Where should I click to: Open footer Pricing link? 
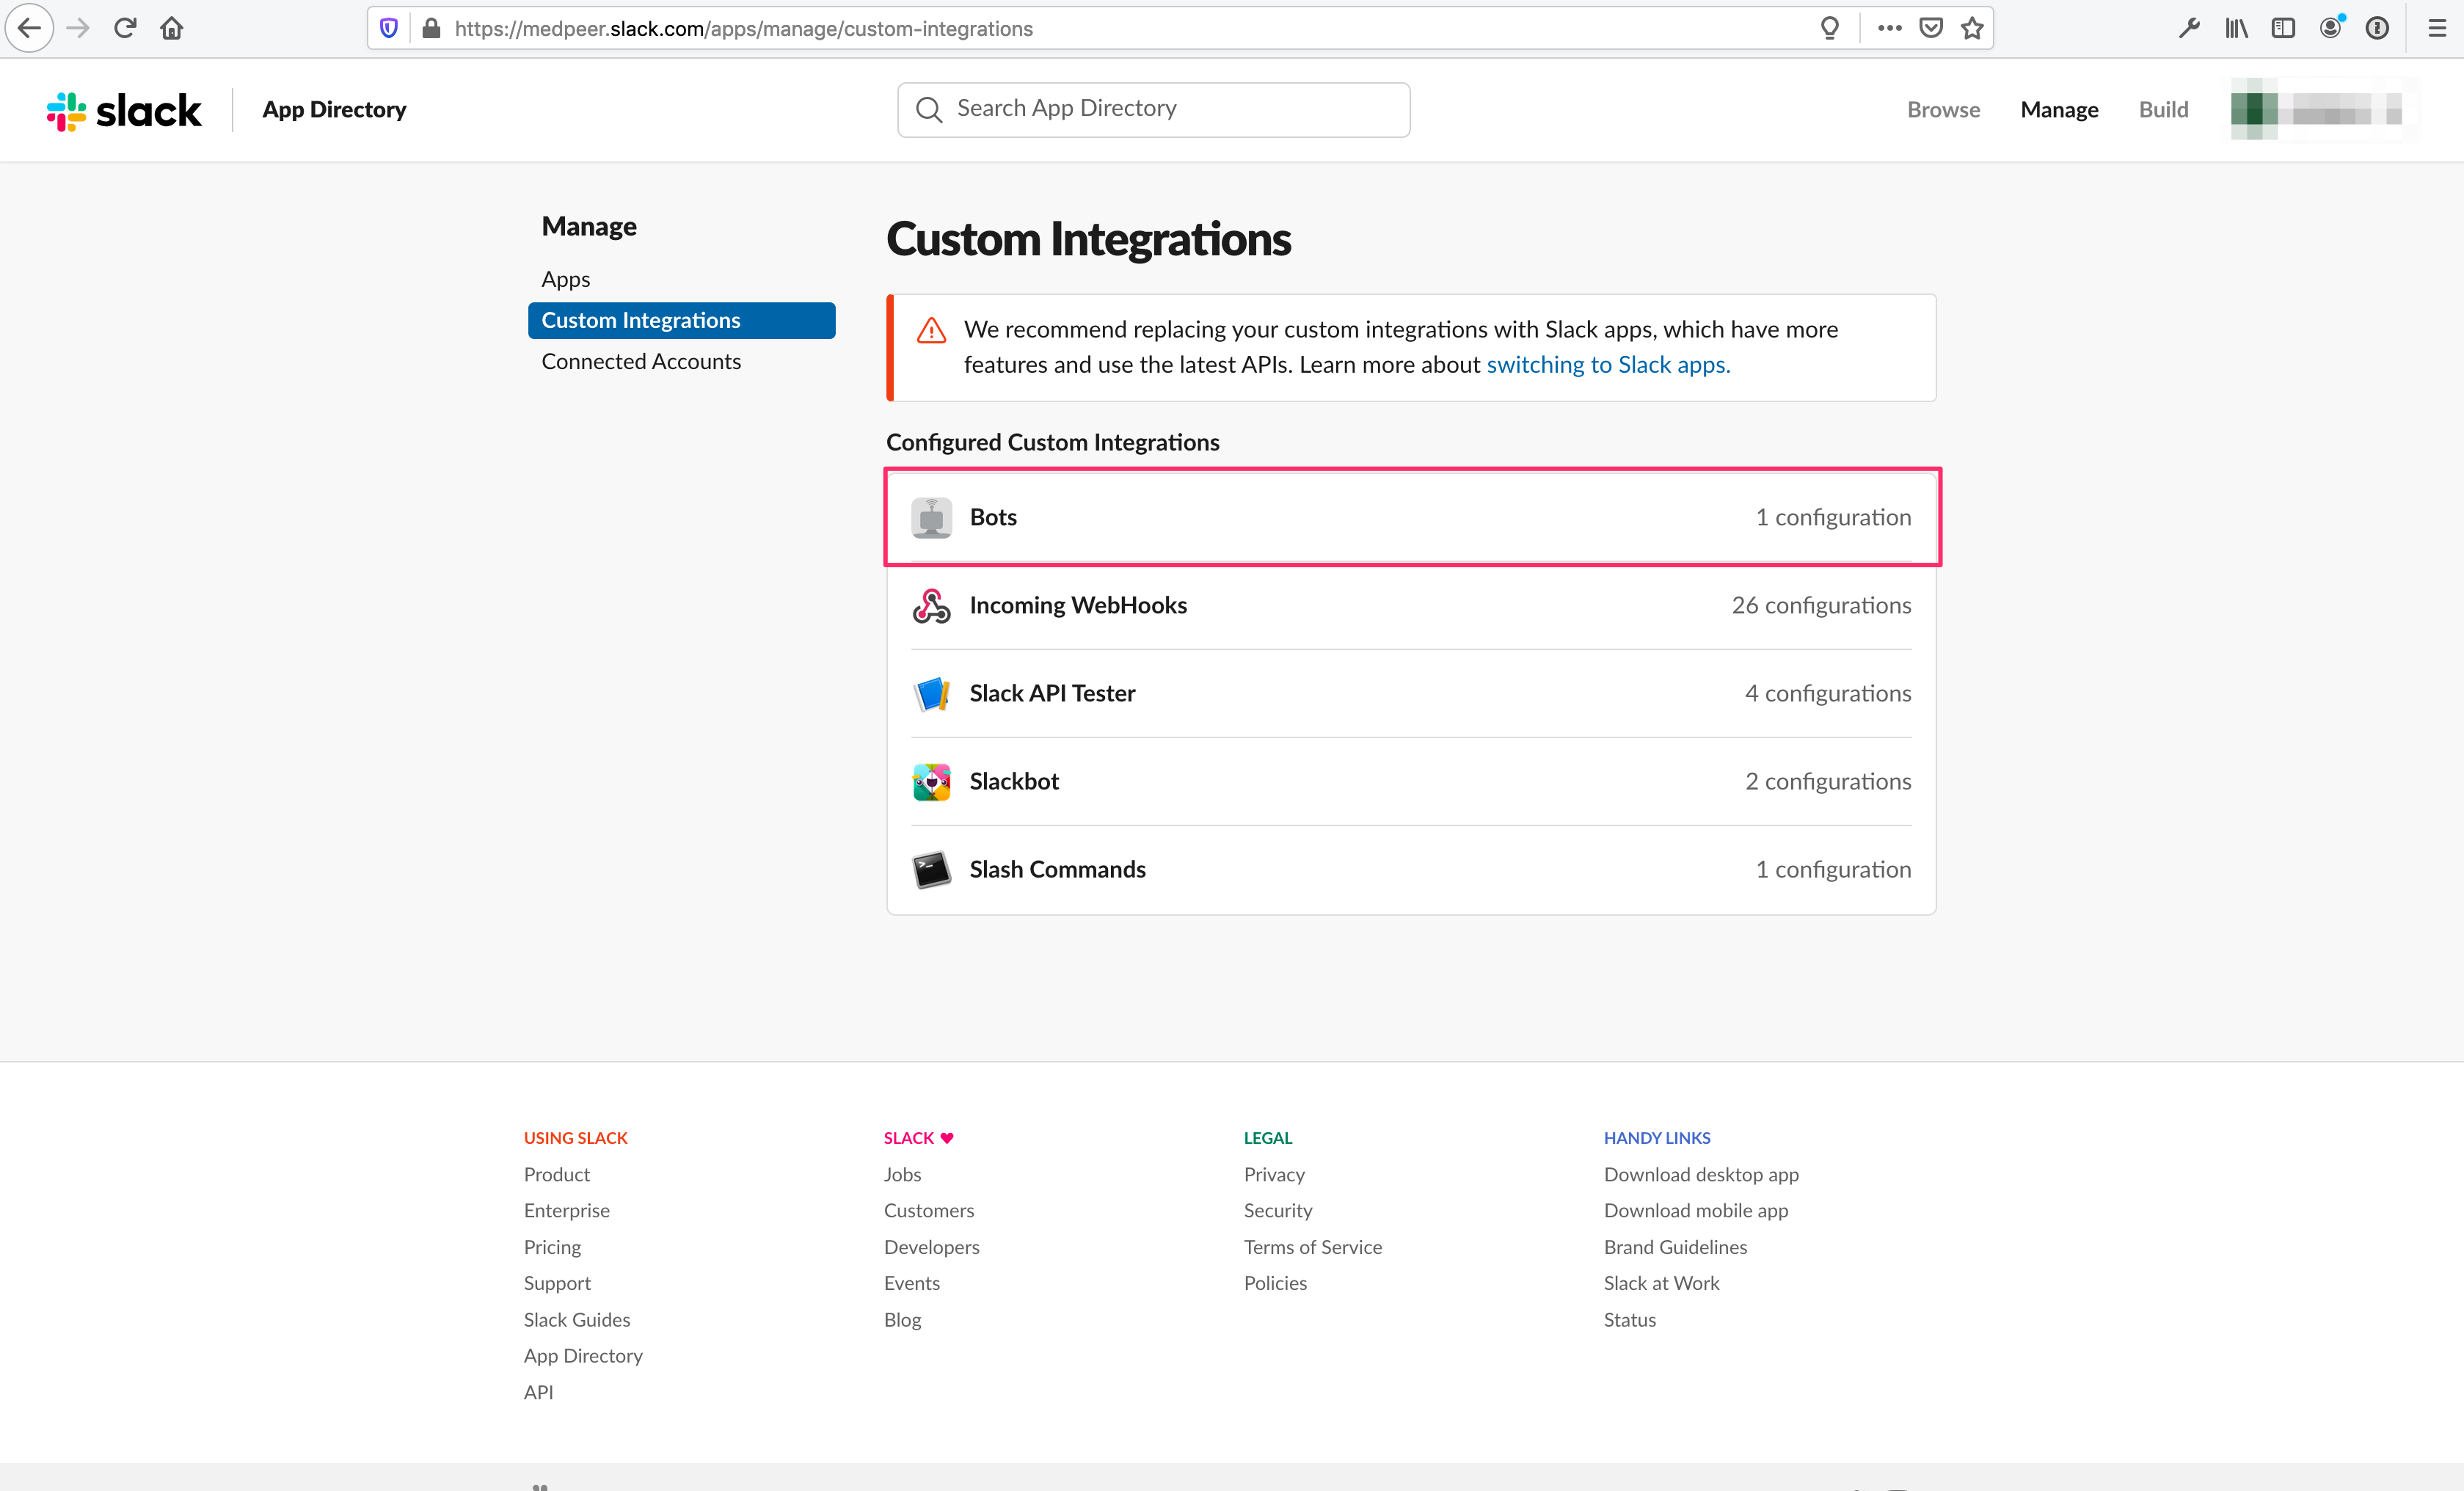[552, 1247]
